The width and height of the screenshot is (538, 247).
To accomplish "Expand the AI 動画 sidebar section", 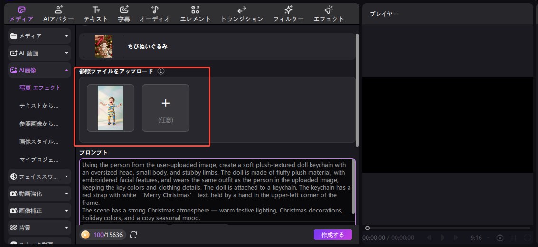I will tap(40, 53).
